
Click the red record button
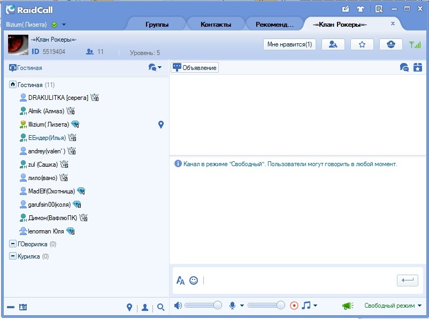coord(294,306)
